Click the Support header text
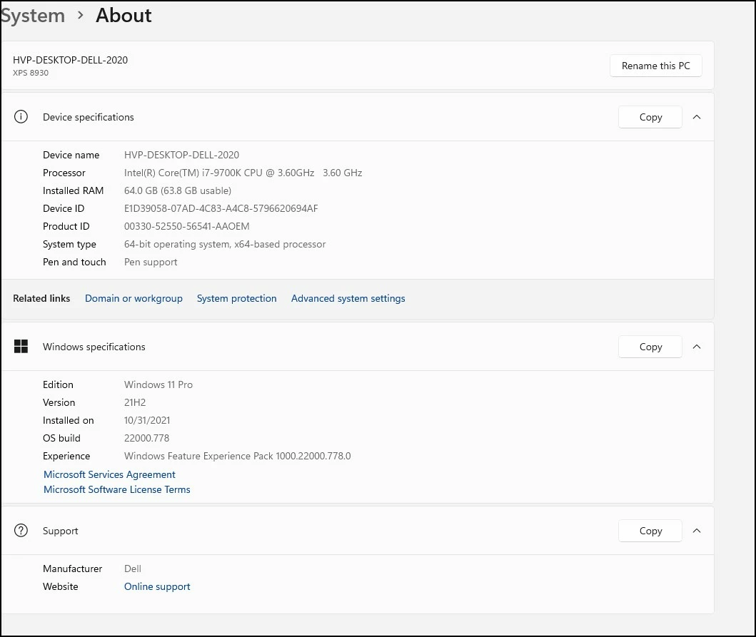The width and height of the screenshot is (756, 637). pos(60,531)
